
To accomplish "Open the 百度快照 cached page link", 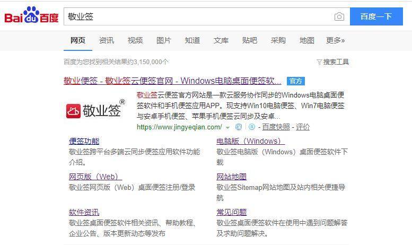I will pyautogui.click(x=276, y=127).
